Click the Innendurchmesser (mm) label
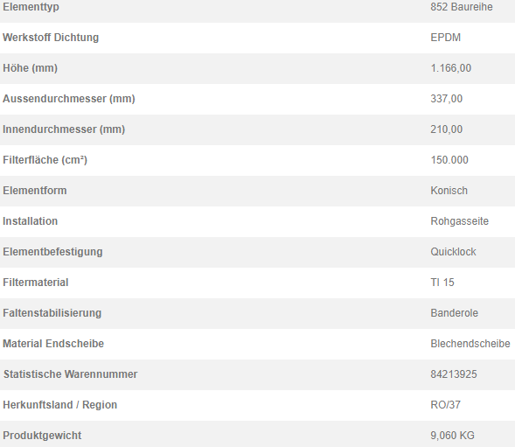 coord(64,129)
